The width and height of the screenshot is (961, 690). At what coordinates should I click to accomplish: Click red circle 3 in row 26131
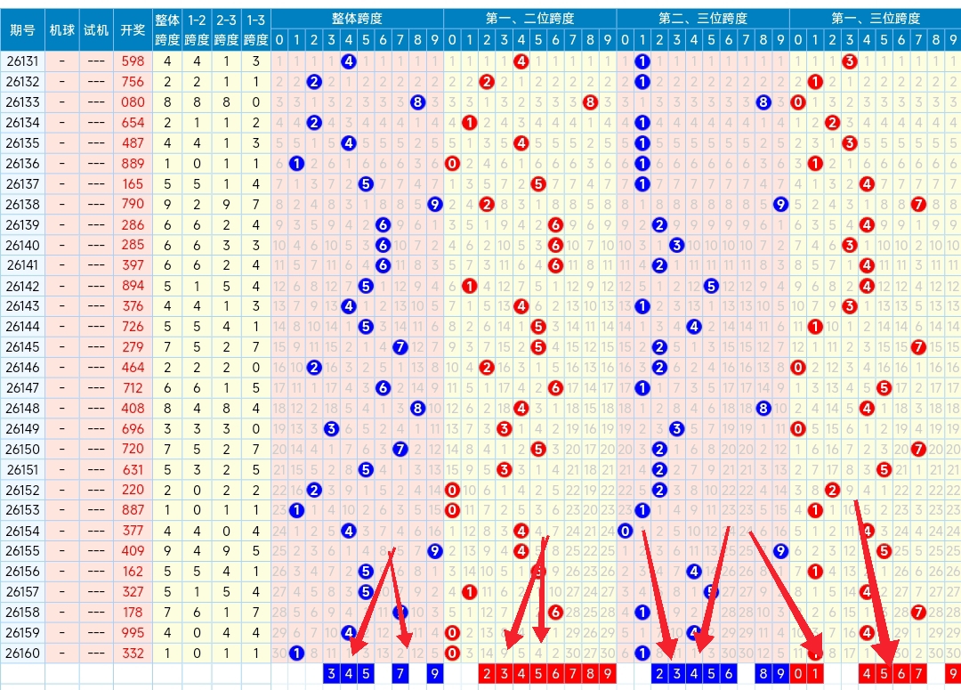850,61
